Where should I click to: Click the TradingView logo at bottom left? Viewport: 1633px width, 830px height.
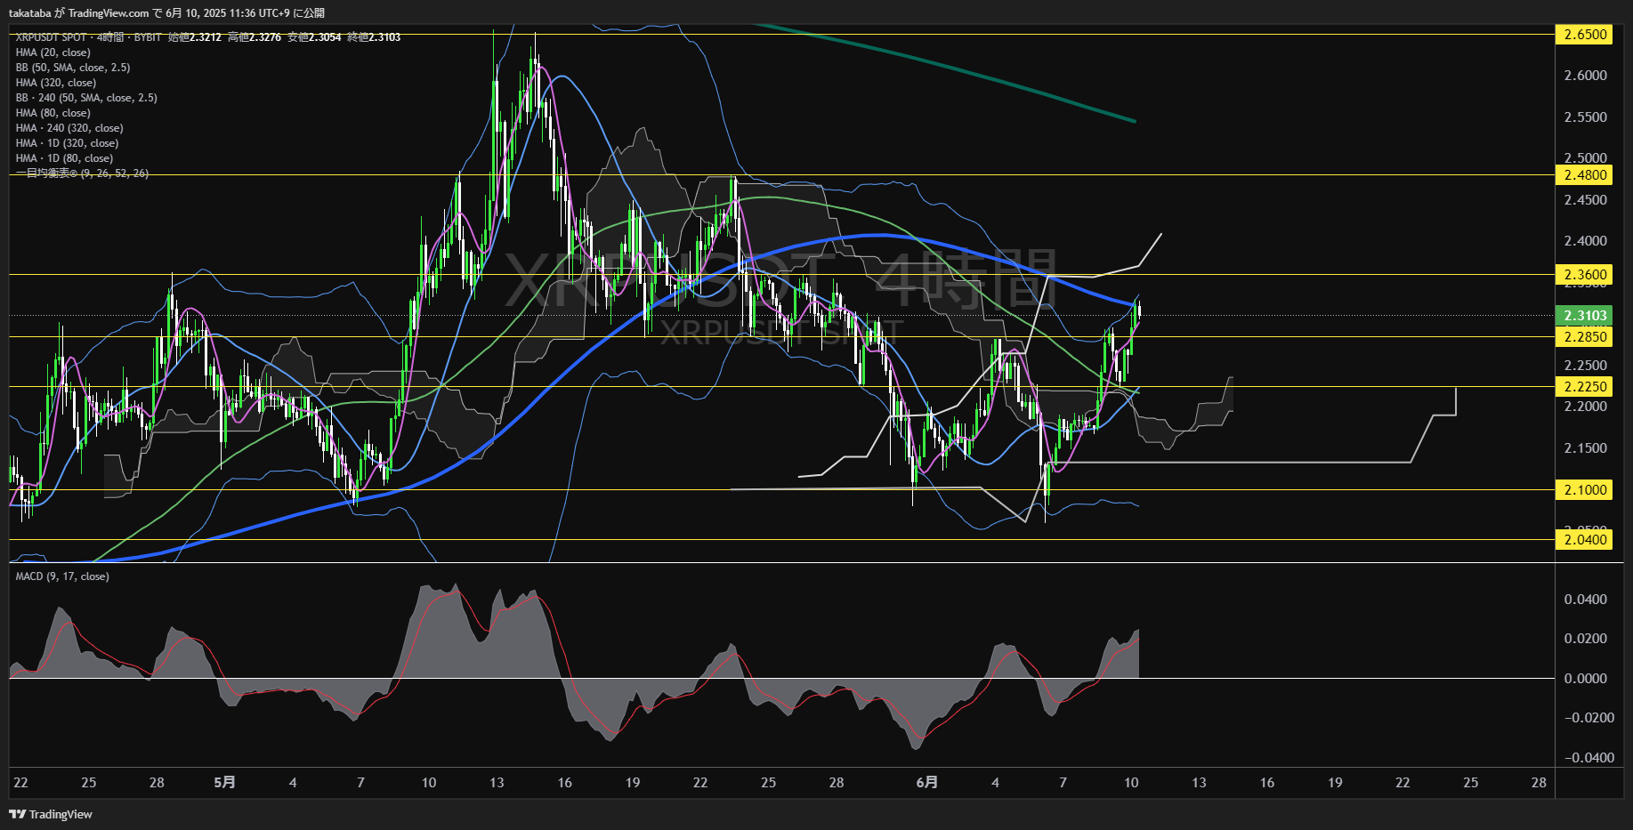click(x=51, y=814)
